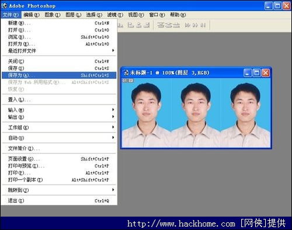Screen dimensions: 292x230
Task: Choose 打开(O)... from the file menu
Action: point(59,30)
